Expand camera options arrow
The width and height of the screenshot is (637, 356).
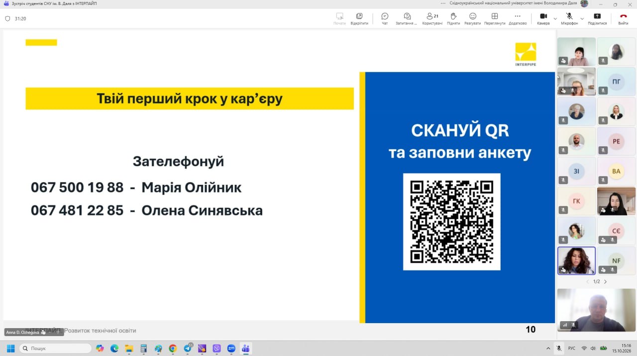[x=555, y=18]
